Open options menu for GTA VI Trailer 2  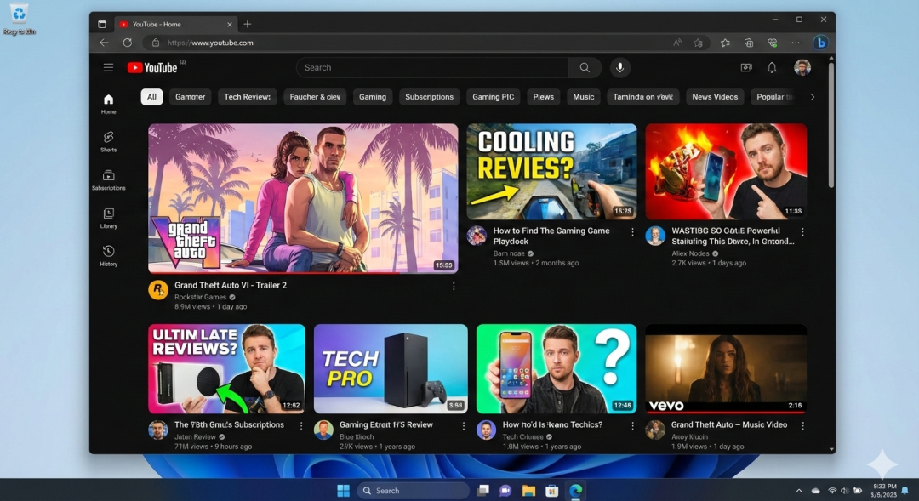point(454,287)
